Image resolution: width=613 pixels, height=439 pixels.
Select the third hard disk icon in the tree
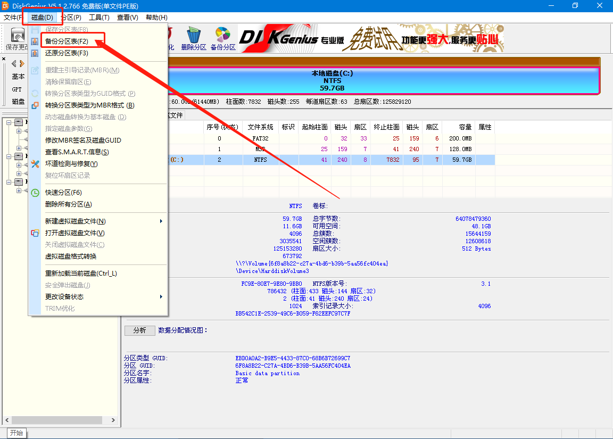tap(19, 182)
